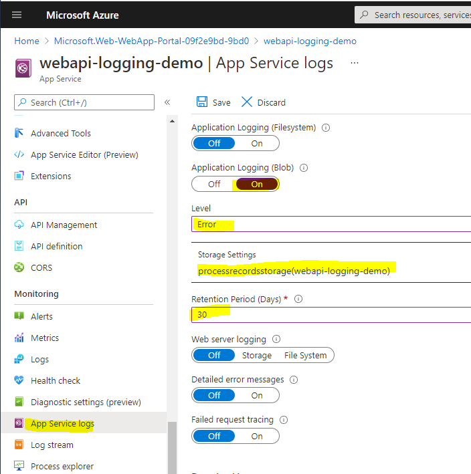Set Application Logging (Blob) to On
This screenshot has width=471, height=474.
(257, 184)
